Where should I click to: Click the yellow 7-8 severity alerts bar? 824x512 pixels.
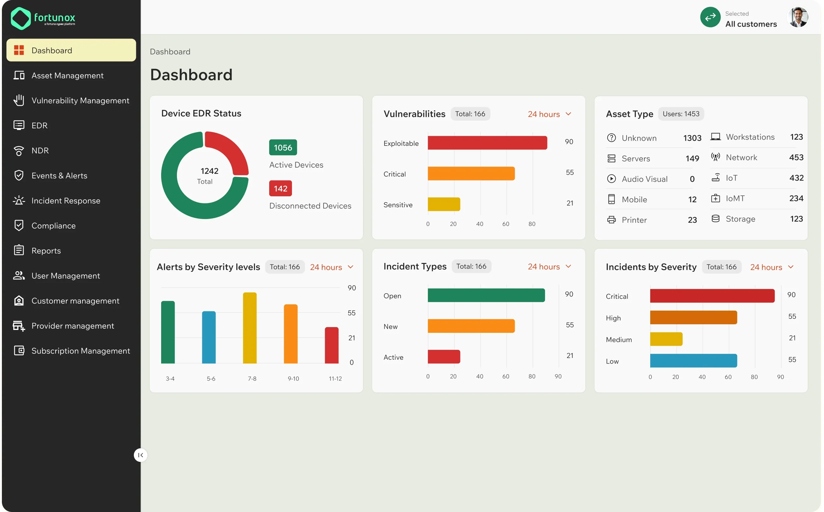[250, 328]
